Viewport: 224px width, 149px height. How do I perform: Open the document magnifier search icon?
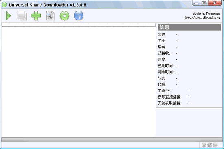coord(50,15)
